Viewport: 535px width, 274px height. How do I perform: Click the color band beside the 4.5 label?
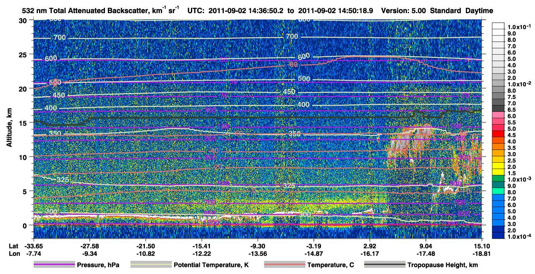(x=498, y=134)
